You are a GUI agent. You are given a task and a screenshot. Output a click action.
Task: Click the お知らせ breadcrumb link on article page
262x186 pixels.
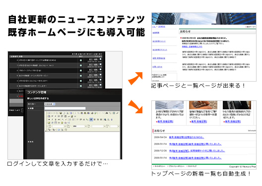[x=162, y=27]
